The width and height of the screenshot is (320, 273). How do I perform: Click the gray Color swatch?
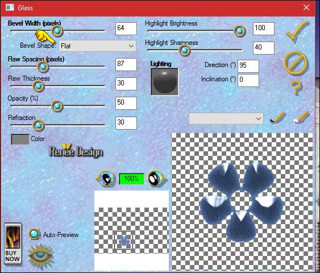[x=20, y=139]
